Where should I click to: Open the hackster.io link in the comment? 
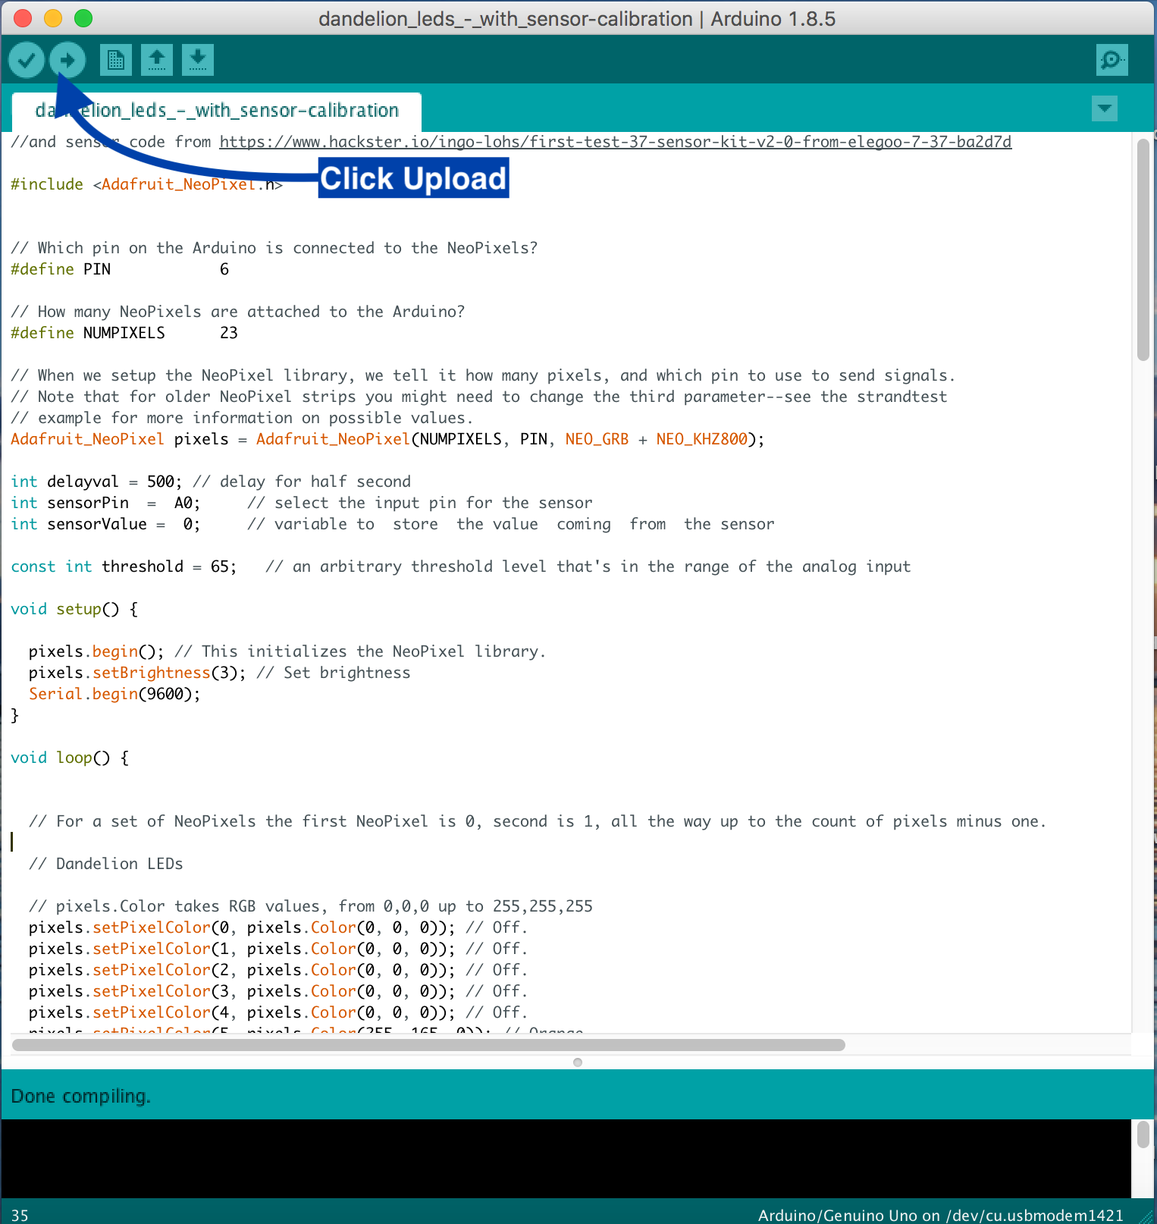point(615,142)
